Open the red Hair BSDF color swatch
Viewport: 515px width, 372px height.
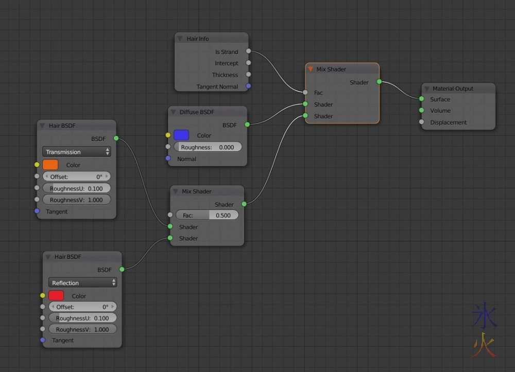[56, 296]
